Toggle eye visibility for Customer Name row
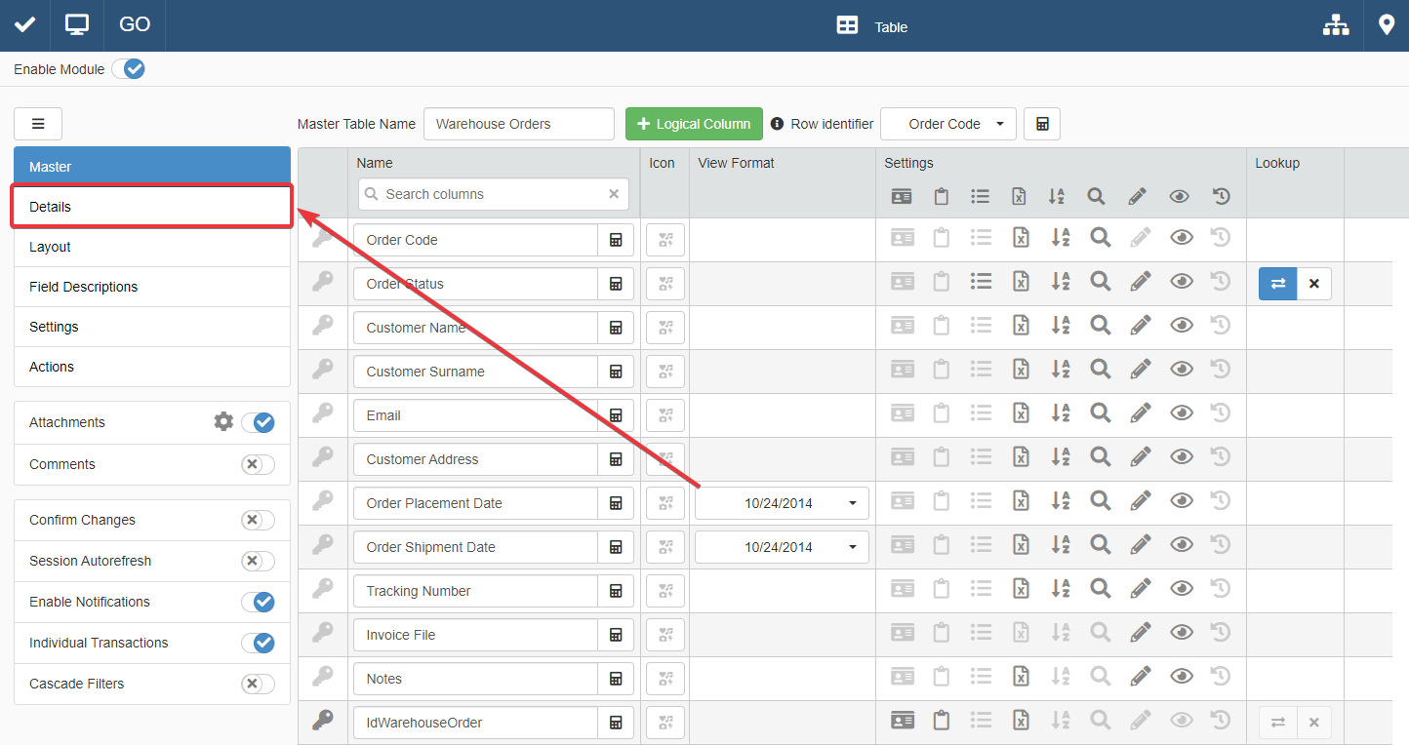 tap(1181, 326)
